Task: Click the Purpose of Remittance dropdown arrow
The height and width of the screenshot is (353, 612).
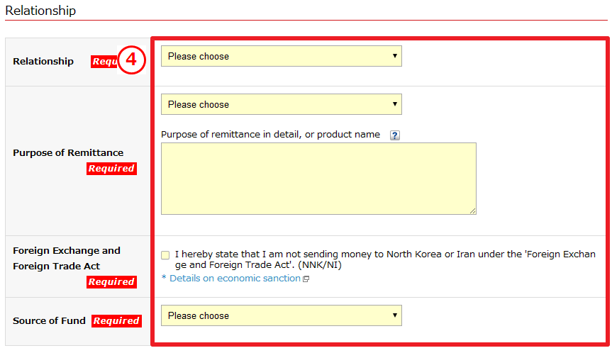Action: pos(394,104)
